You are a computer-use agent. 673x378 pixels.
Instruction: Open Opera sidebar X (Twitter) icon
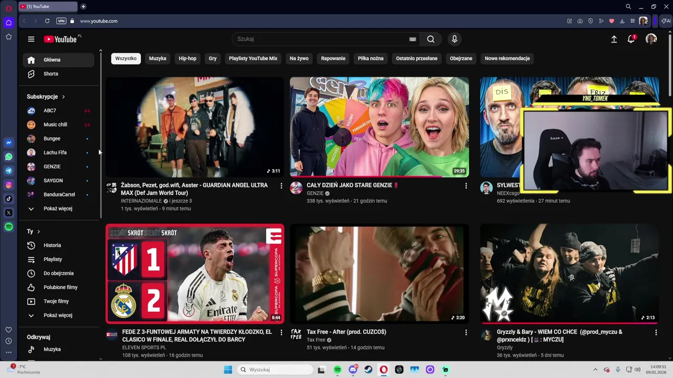click(x=8, y=213)
